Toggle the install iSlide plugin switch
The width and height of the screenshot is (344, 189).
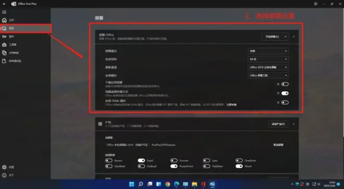(x=285, y=102)
